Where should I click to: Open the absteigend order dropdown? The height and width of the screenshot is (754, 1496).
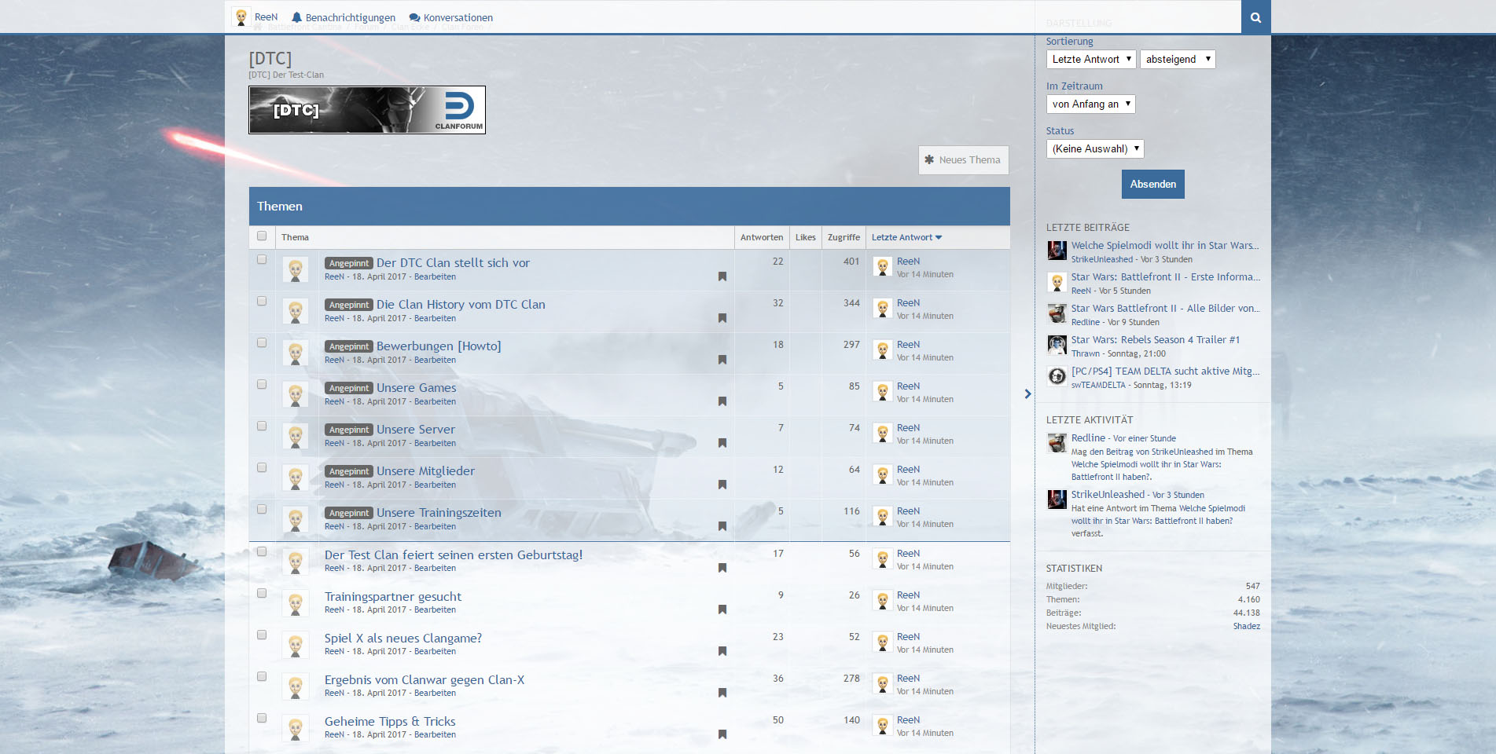[1178, 59]
